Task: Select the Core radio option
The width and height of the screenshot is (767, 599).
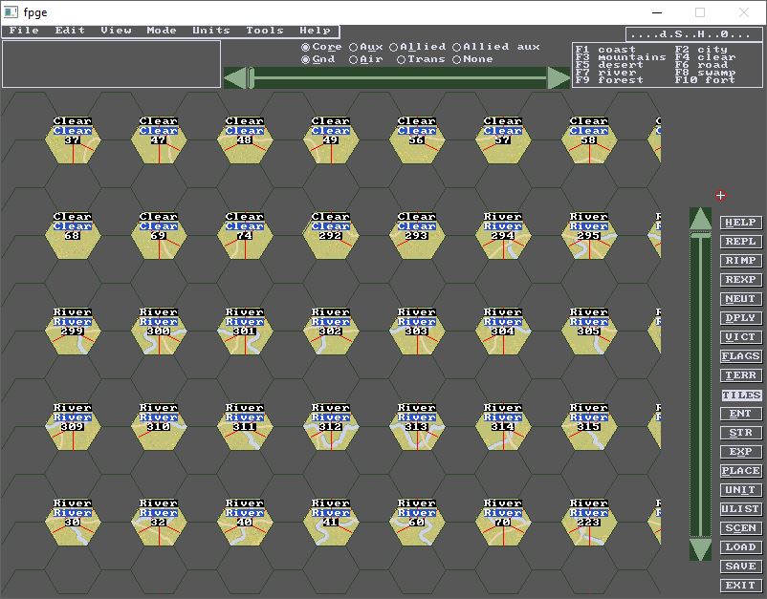Action: click(x=321, y=47)
